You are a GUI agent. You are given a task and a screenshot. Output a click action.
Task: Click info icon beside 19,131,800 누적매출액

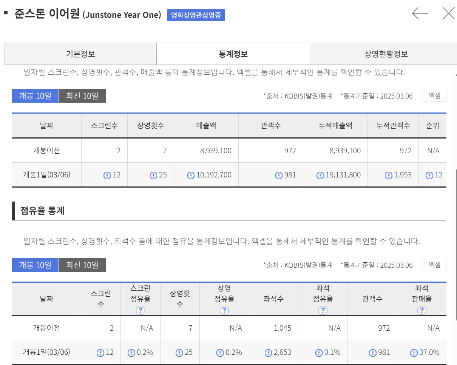click(320, 175)
